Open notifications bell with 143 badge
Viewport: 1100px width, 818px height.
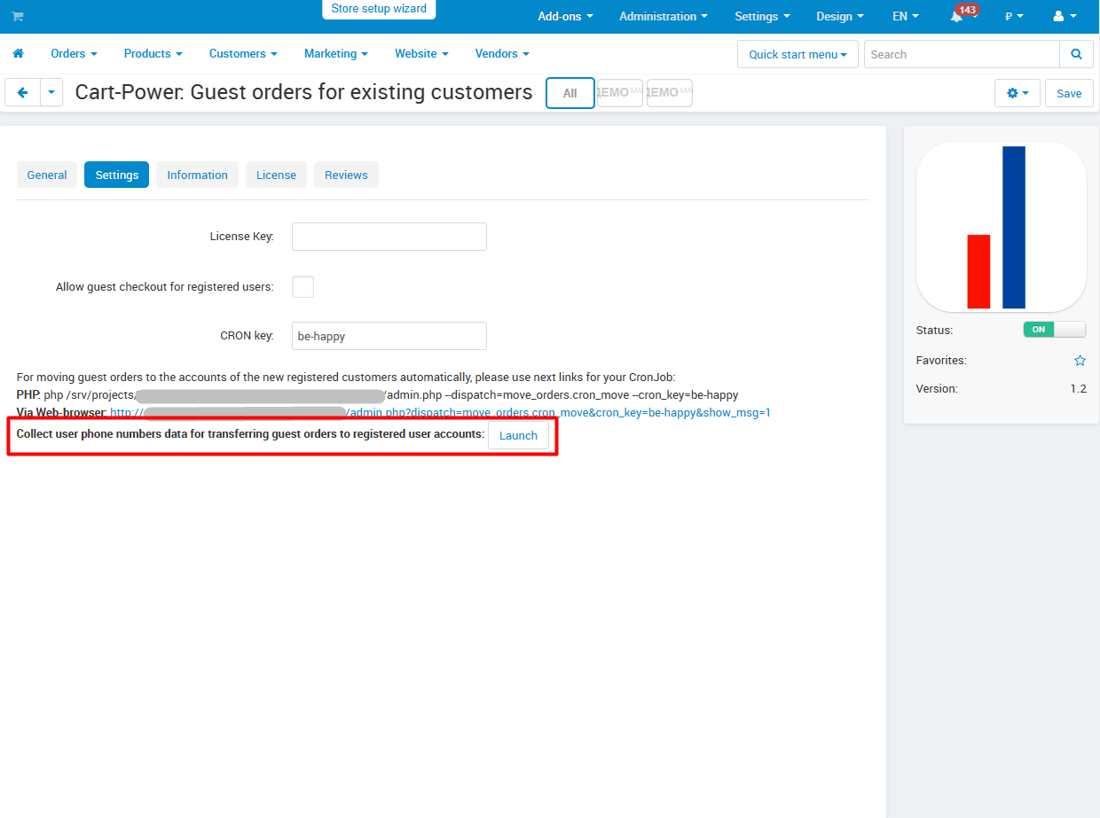click(x=957, y=16)
